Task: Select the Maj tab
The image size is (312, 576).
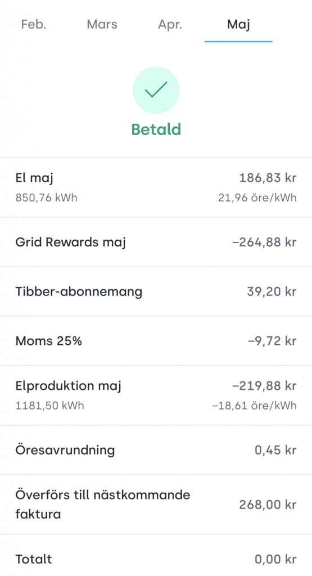Action: pyautogui.click(x=238, y=25)
